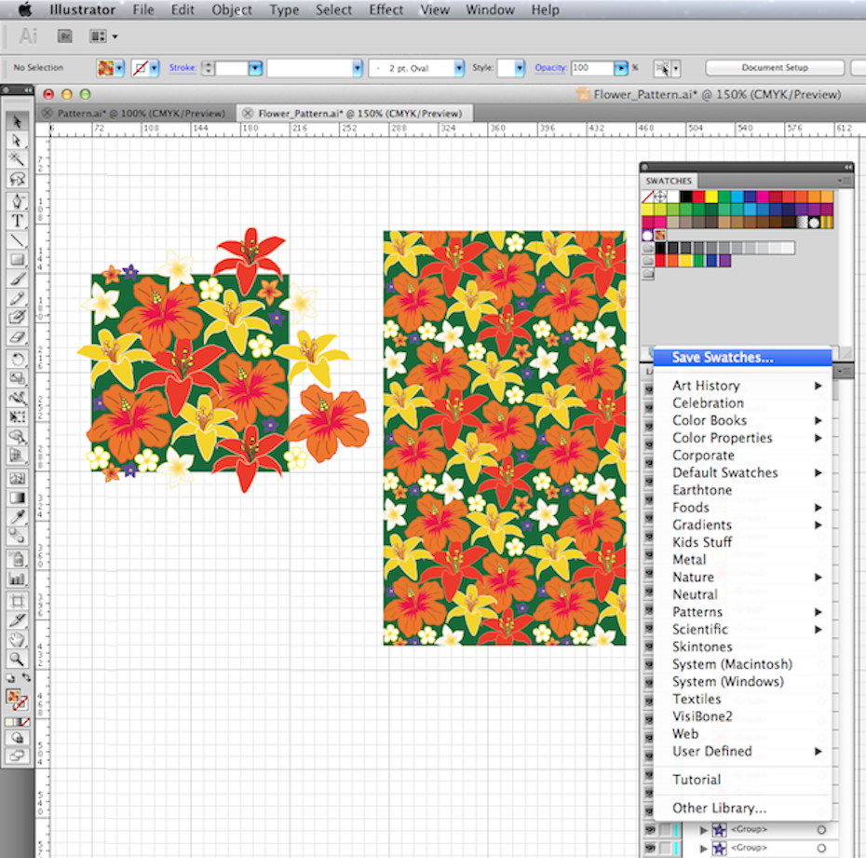Select the Eraser tool

click(x=17, y=338)
